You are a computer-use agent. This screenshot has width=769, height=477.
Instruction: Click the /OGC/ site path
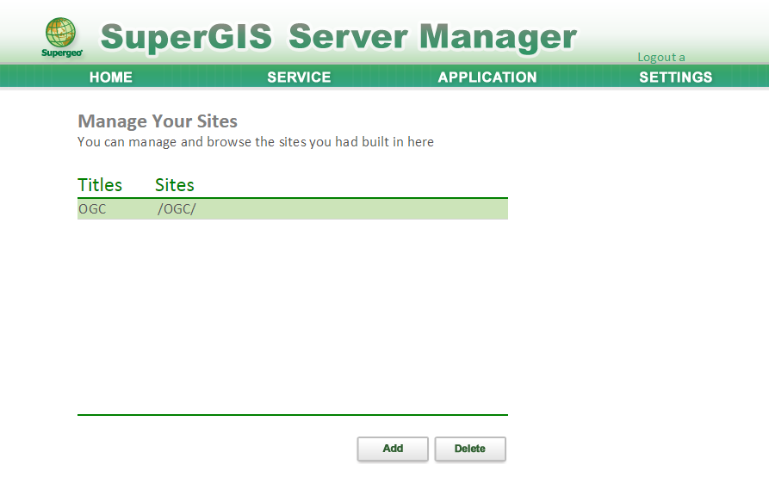click(176, 209)
